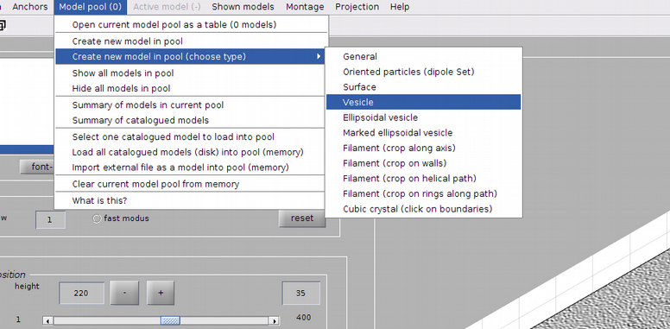Pick Oriented particles (dipole Set) type
Screen dimensions: 670x329
tap(423, 72)
